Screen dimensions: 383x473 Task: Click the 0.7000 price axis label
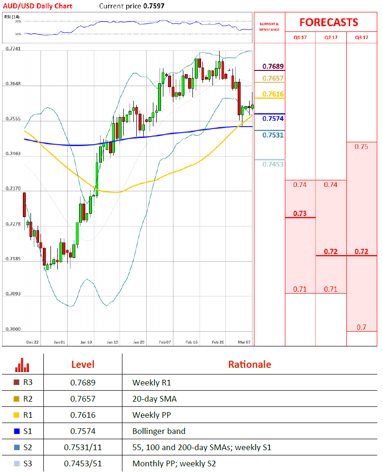(13, 329)
